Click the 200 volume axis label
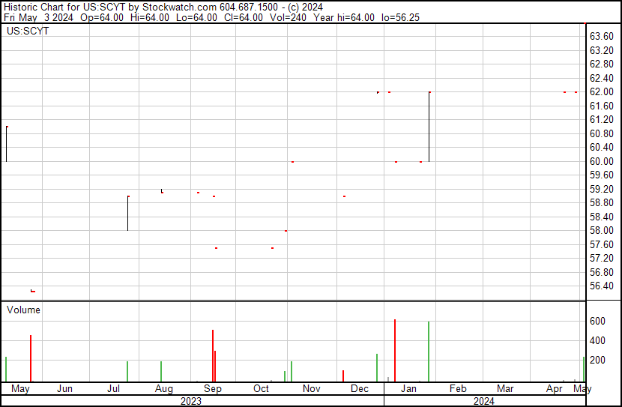Viewport: 622px width, 407px height. click(x=597, y=360)
